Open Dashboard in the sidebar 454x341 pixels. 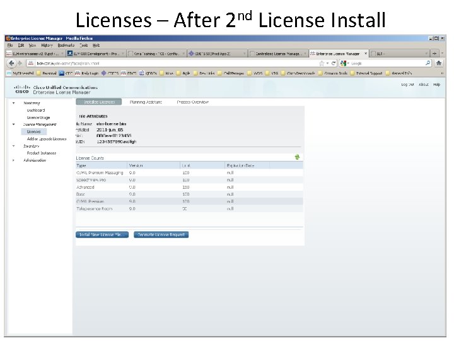(36, 110)
